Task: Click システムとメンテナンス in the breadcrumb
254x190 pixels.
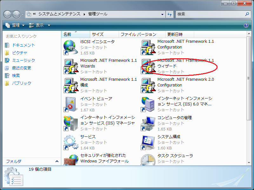Action: click(59, 14)
